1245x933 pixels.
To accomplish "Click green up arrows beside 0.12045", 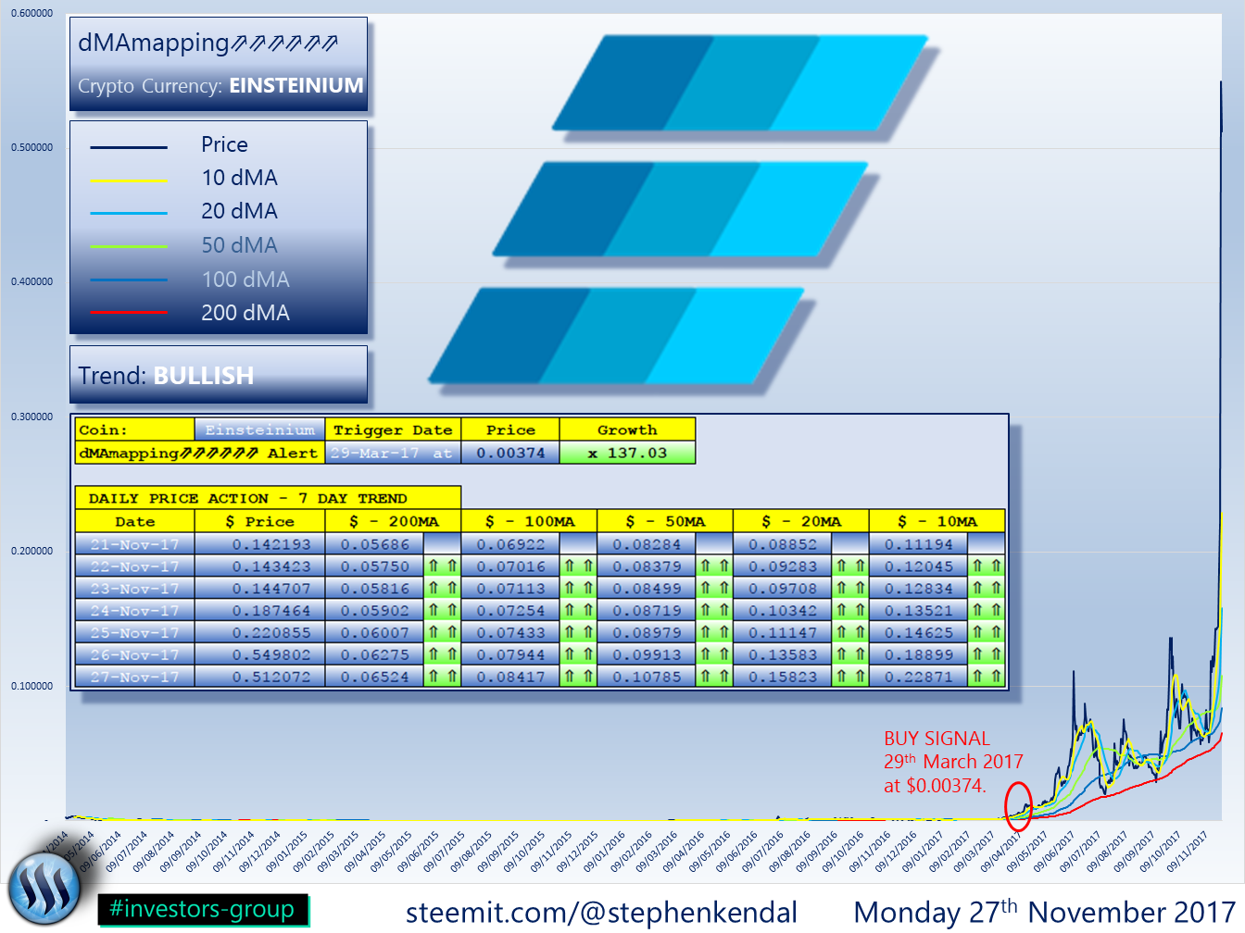I will (x=987, y=566).
